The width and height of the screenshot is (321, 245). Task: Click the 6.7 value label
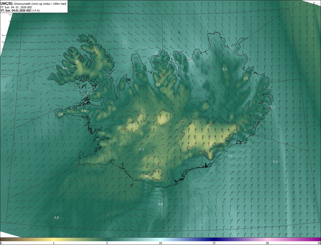[273, 107]
